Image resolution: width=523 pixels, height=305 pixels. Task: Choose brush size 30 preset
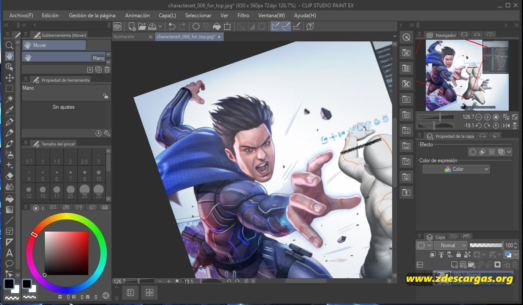98,191
